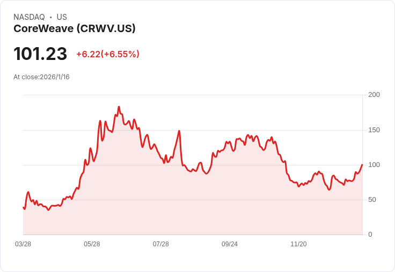
Task: Click the +6.22(+6.55%) change text
Action: (x=108, y=54)
